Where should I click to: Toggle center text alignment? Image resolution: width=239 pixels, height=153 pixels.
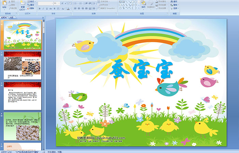pyautogui.click(x=79, y=9)
